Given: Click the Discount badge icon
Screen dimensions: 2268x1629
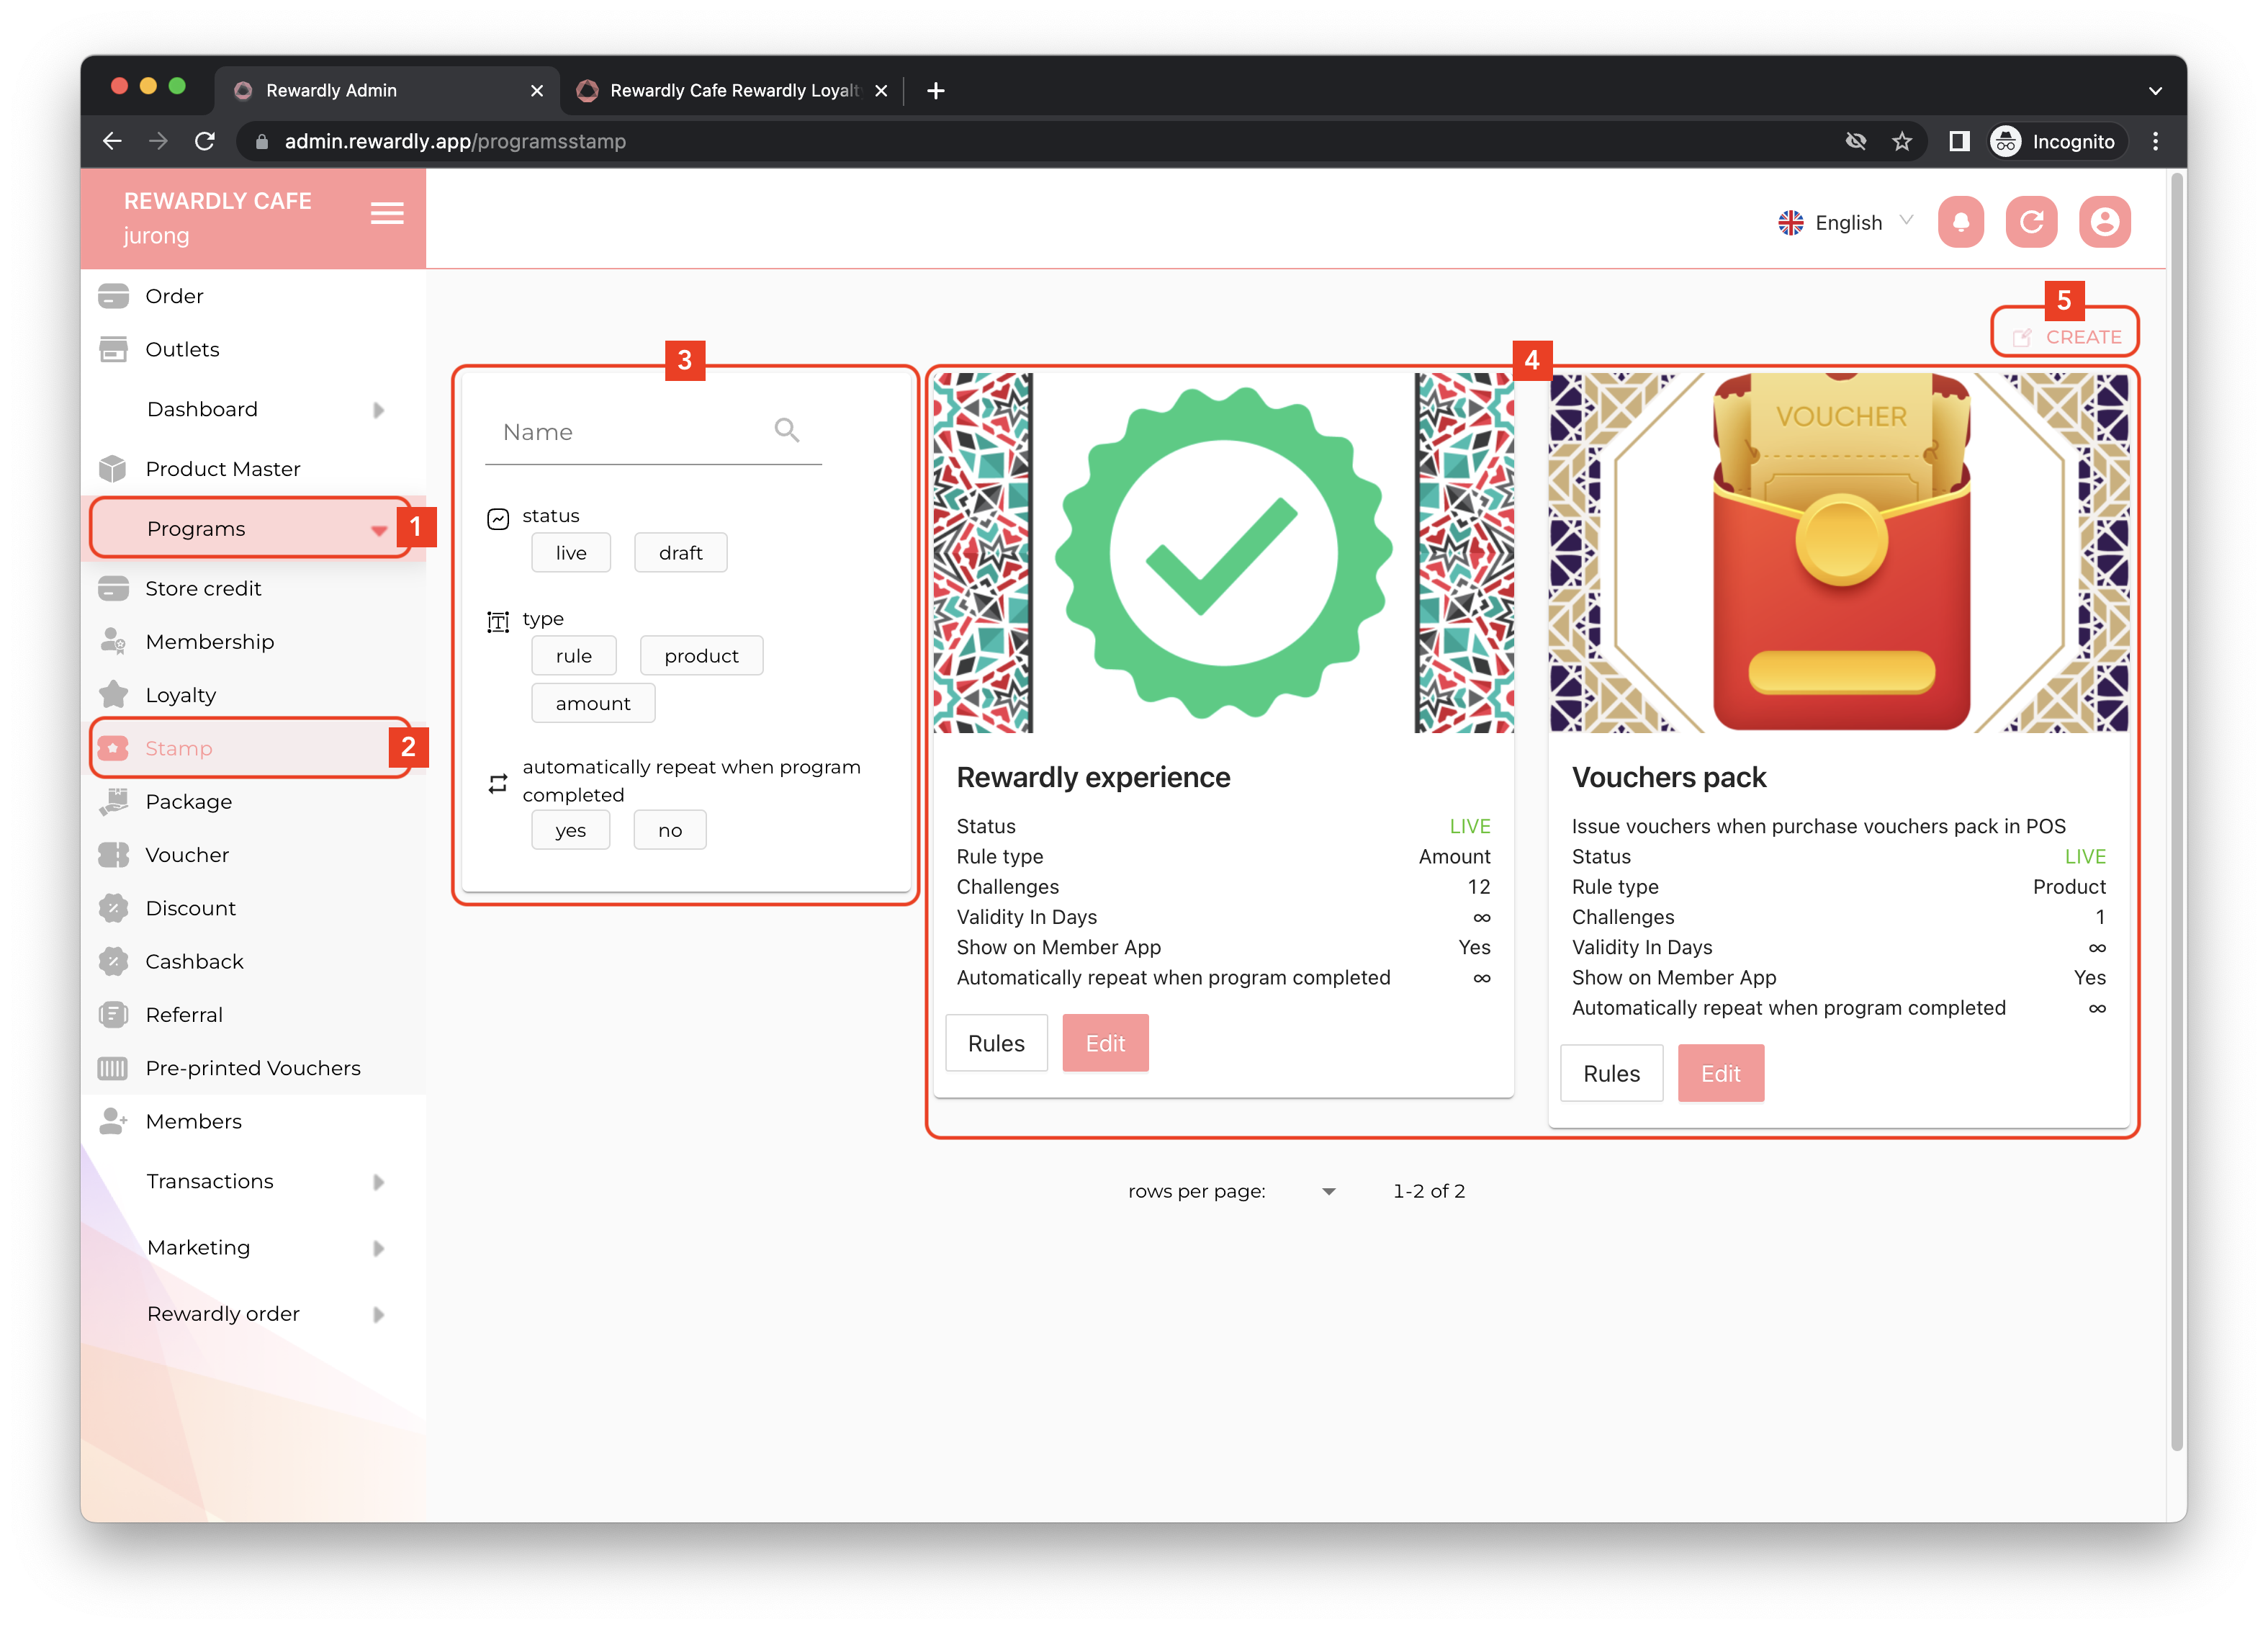Looking at the screenshot, I should tap(113, 908).
